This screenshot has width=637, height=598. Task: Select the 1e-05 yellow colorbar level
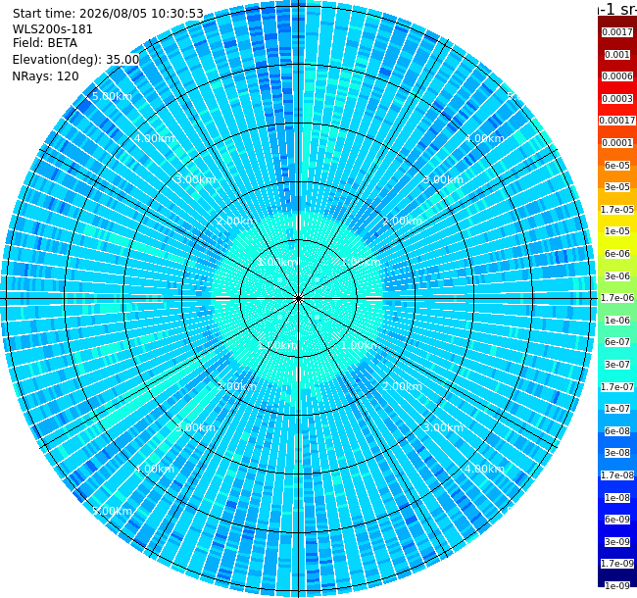(x=617, y=231)
